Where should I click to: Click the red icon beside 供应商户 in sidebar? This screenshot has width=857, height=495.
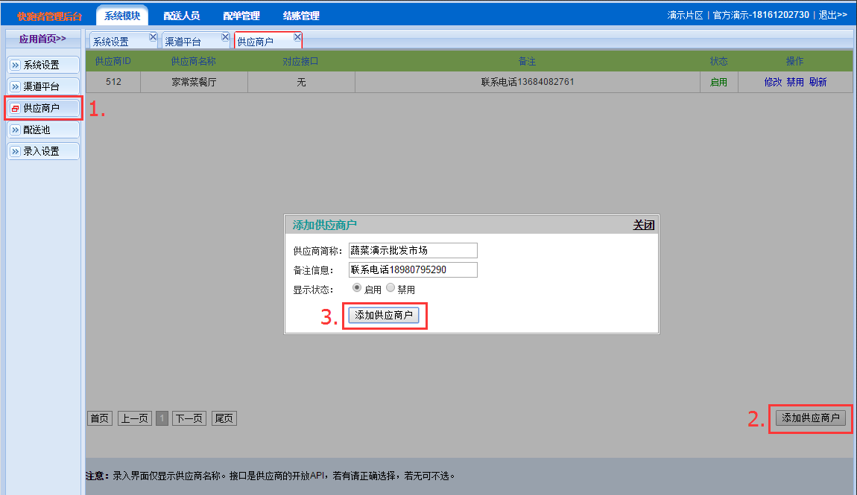[15, 109]
